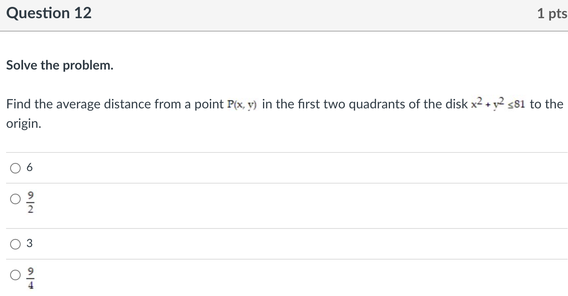Choose the 9/2 answer radio button
This screenshot has width=568, height=296.
click(x=15, y=199)
